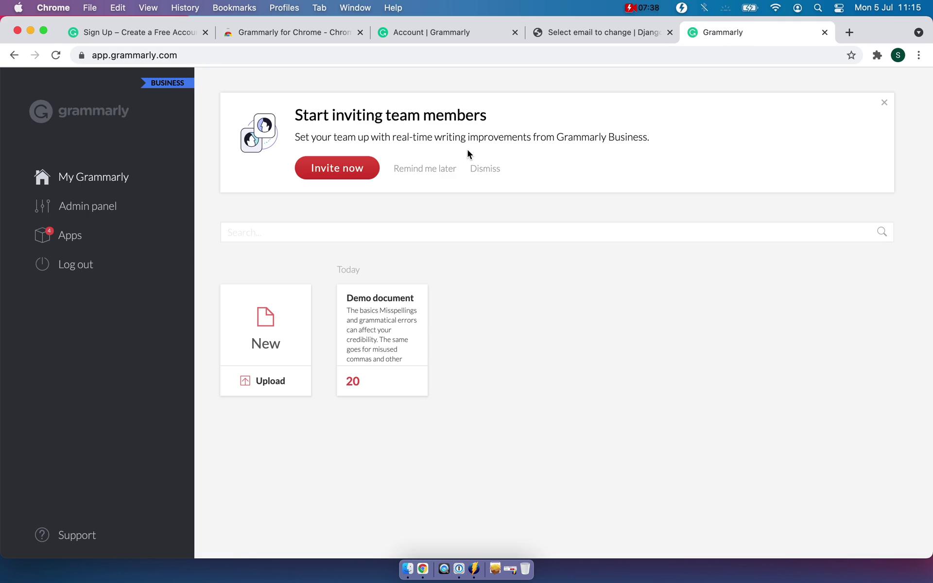This screenshot has height=583, width=933.
Task: Click the Log out icon
Action: (42, 264)
